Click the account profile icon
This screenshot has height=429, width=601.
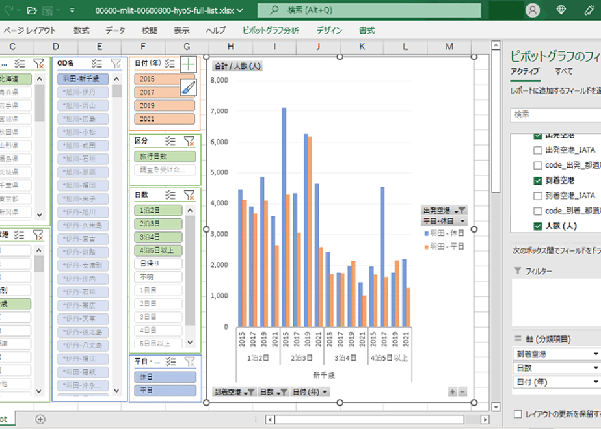pos(533,10)
